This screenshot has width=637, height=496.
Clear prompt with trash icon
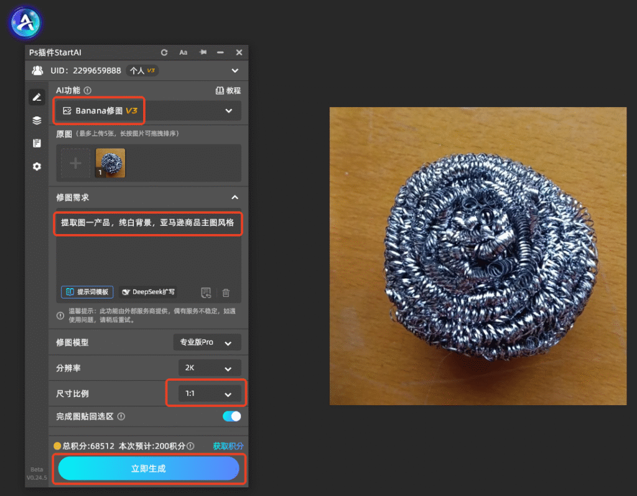pyautogui.click(x=226, y=292)
